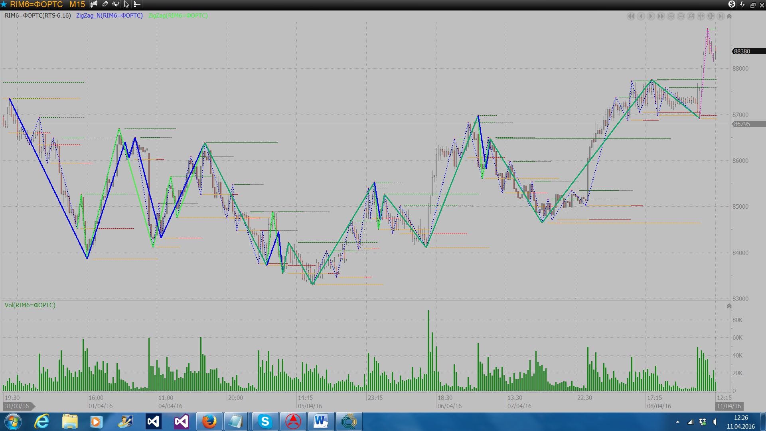The image size is (766, 431).
Task: Click the blue favorite star icon
Action: [4, 4]
